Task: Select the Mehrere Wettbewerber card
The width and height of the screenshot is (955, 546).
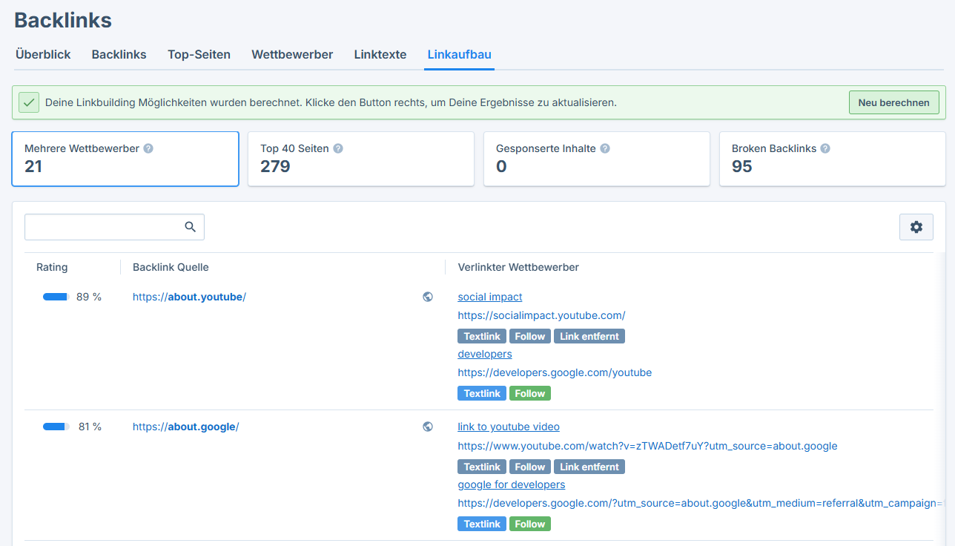Action: click(125, 159)
